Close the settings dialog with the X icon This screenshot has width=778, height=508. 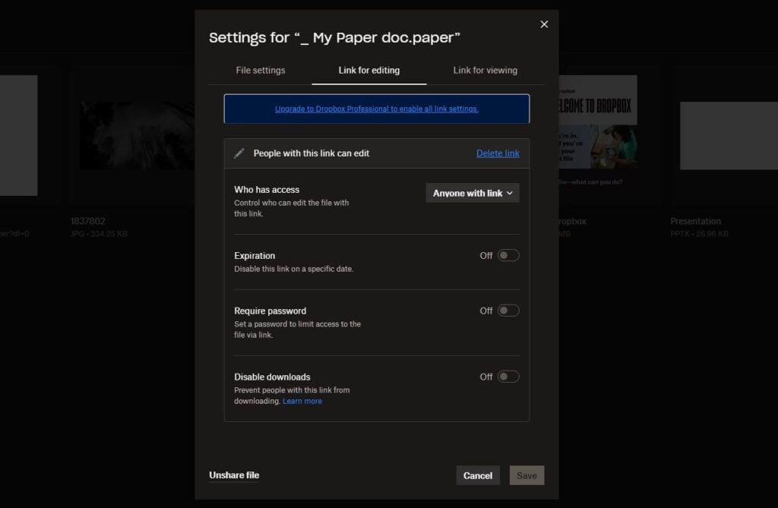click(544, 24)
